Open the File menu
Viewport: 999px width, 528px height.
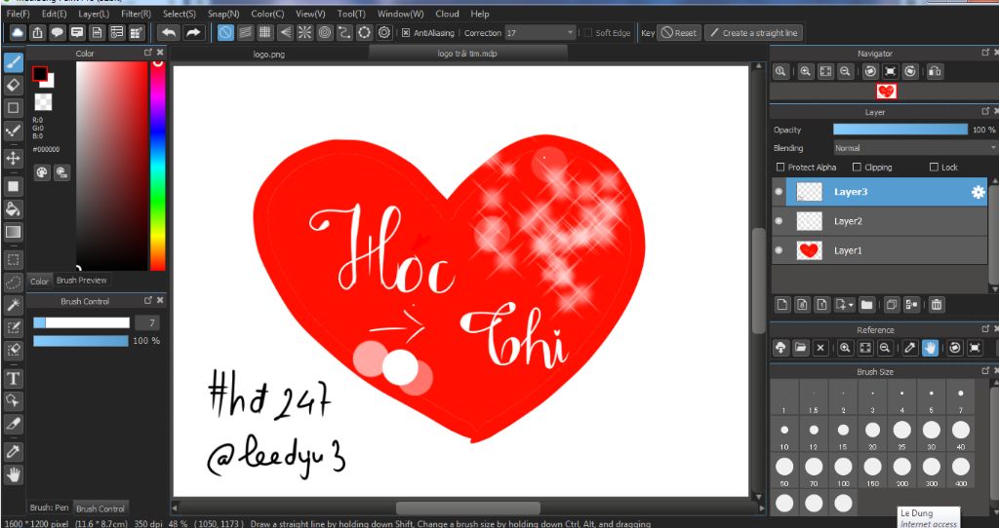(18, 14)
